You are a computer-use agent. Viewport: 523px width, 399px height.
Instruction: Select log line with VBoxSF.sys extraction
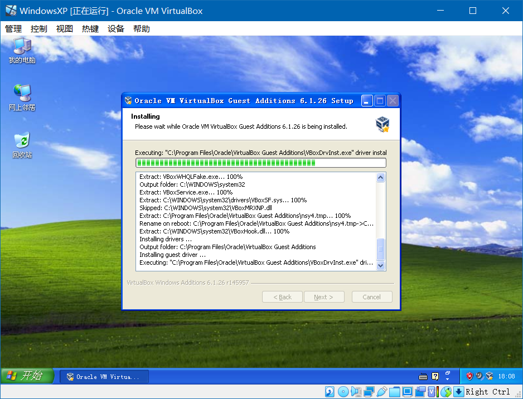[223, 200]
